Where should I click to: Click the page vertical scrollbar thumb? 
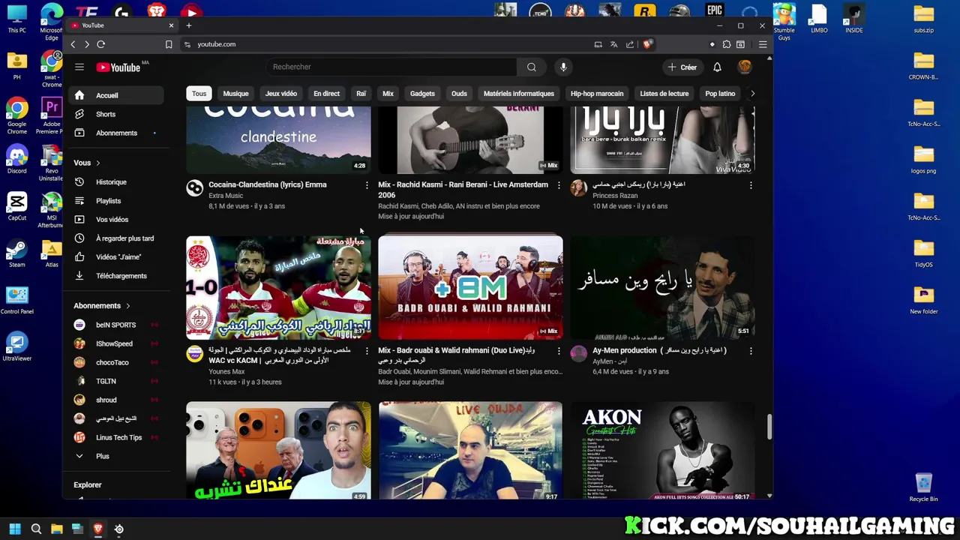(769, 427)
